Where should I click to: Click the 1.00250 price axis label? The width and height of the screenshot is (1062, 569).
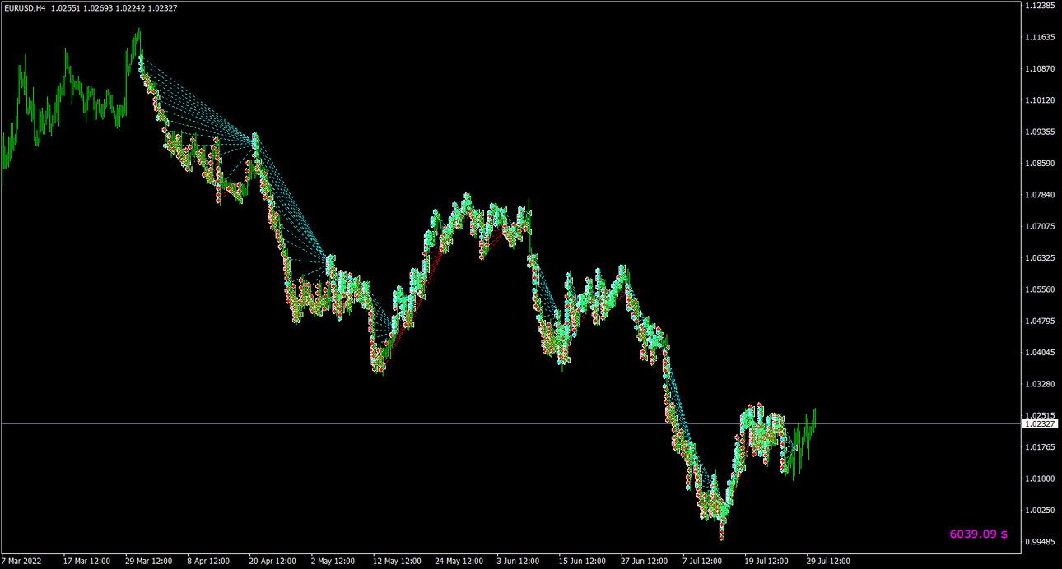(1040, 510)
